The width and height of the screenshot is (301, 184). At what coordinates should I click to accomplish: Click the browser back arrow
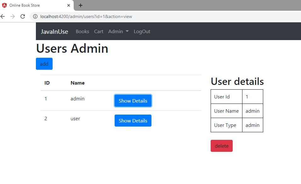[3, 16]
